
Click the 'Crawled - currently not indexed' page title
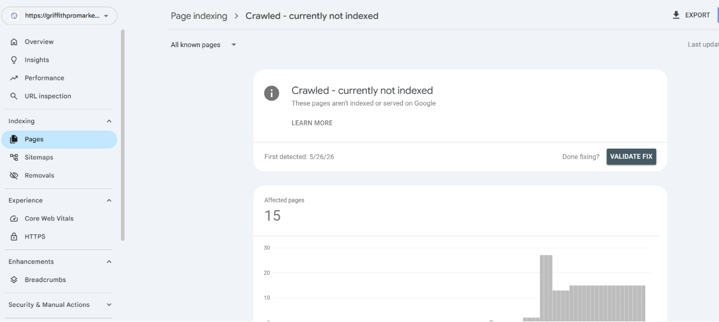[x=312, y=16]
